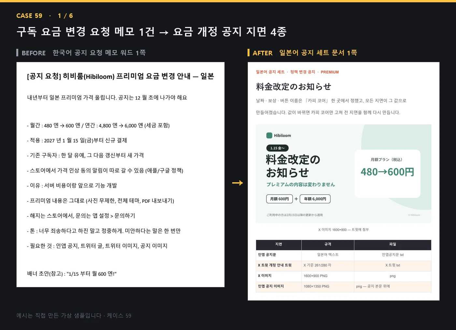
Task: Click the 'X 이미지 1600×900 — 트윗에 첨부' caption
Action: [343, 230]
